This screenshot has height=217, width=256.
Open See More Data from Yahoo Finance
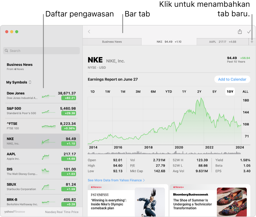tap(116, 180)
